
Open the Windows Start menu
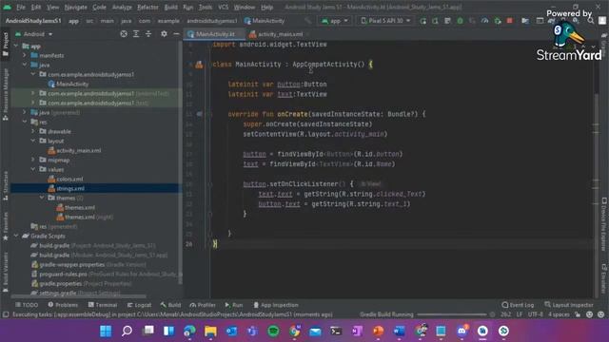pyautogui.click(x=106, y=331)
